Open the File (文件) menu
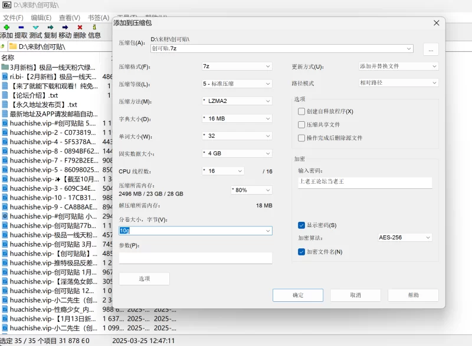 coord(13,18)
